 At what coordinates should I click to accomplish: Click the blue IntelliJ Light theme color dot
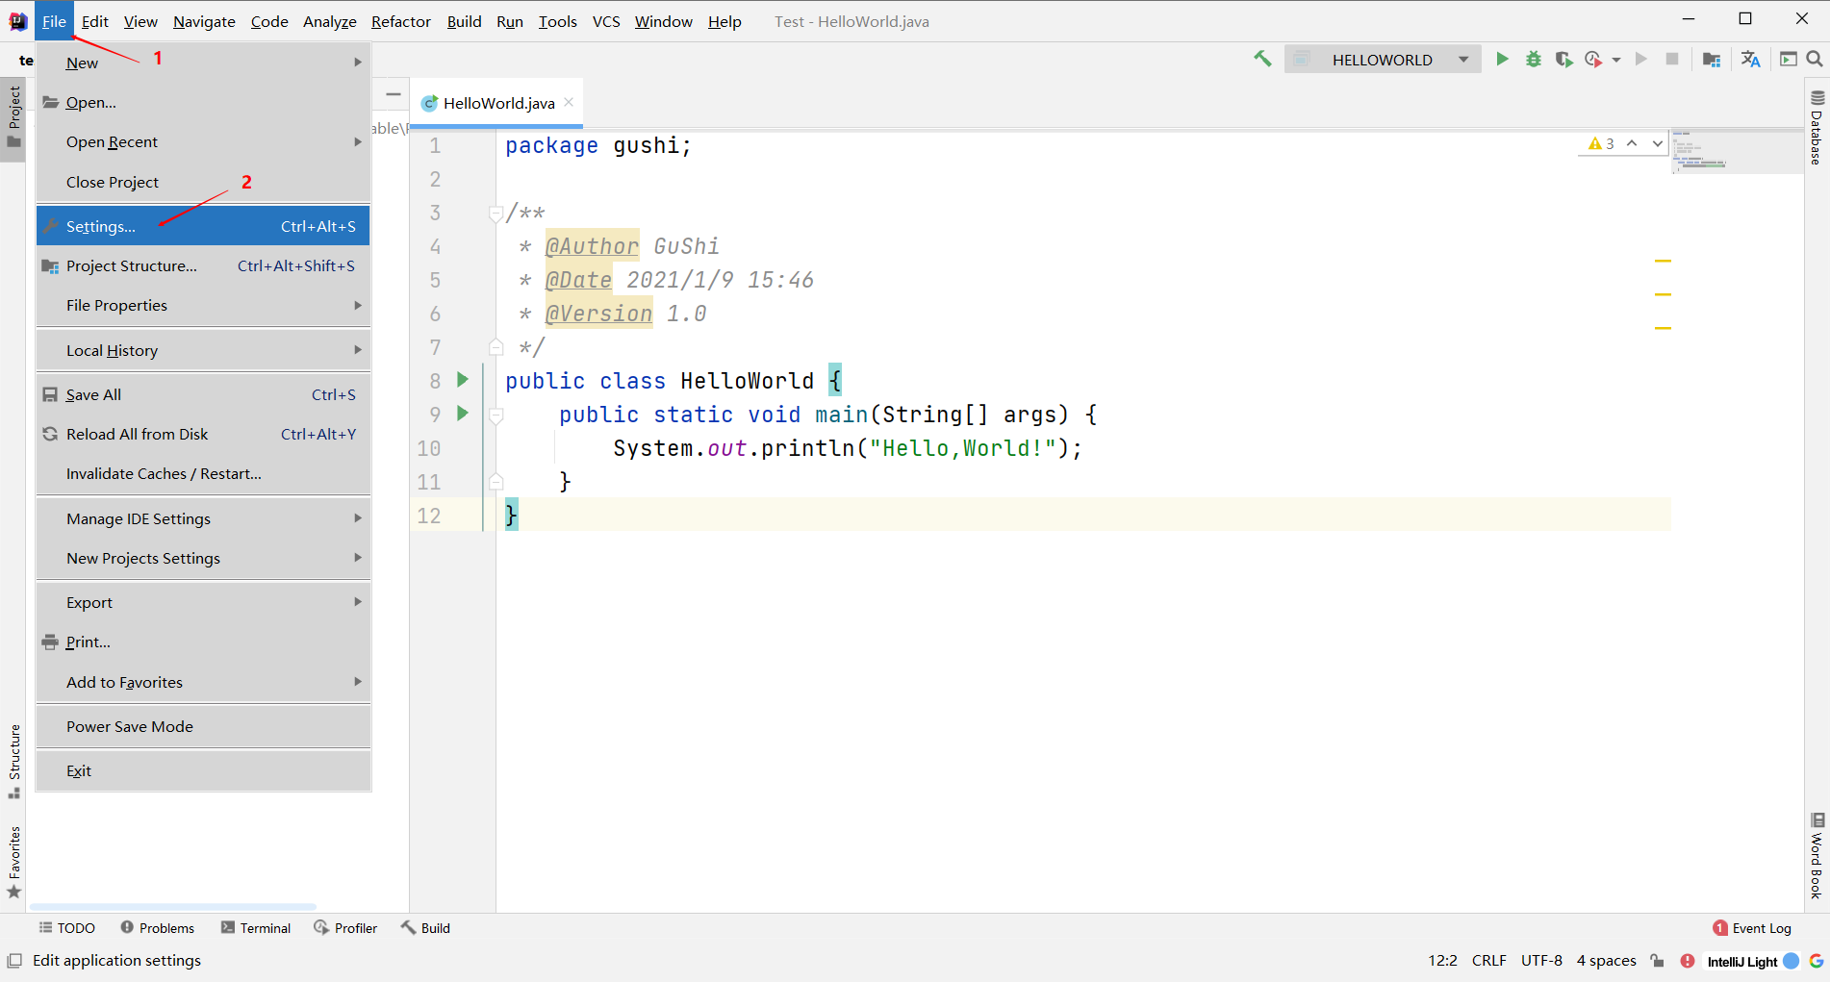[x=1791, y=961]
